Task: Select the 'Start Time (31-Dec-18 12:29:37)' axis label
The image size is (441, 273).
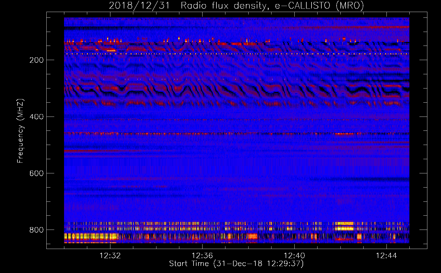Action: 236,264
